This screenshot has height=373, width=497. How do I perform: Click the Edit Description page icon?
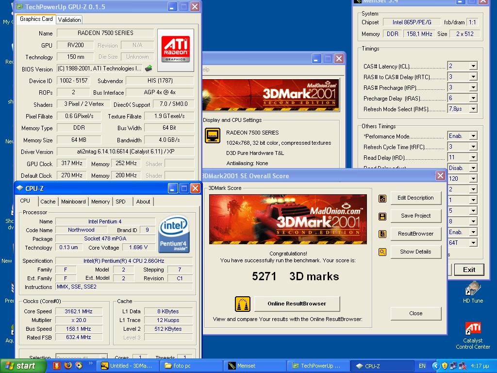coord(382,198)
